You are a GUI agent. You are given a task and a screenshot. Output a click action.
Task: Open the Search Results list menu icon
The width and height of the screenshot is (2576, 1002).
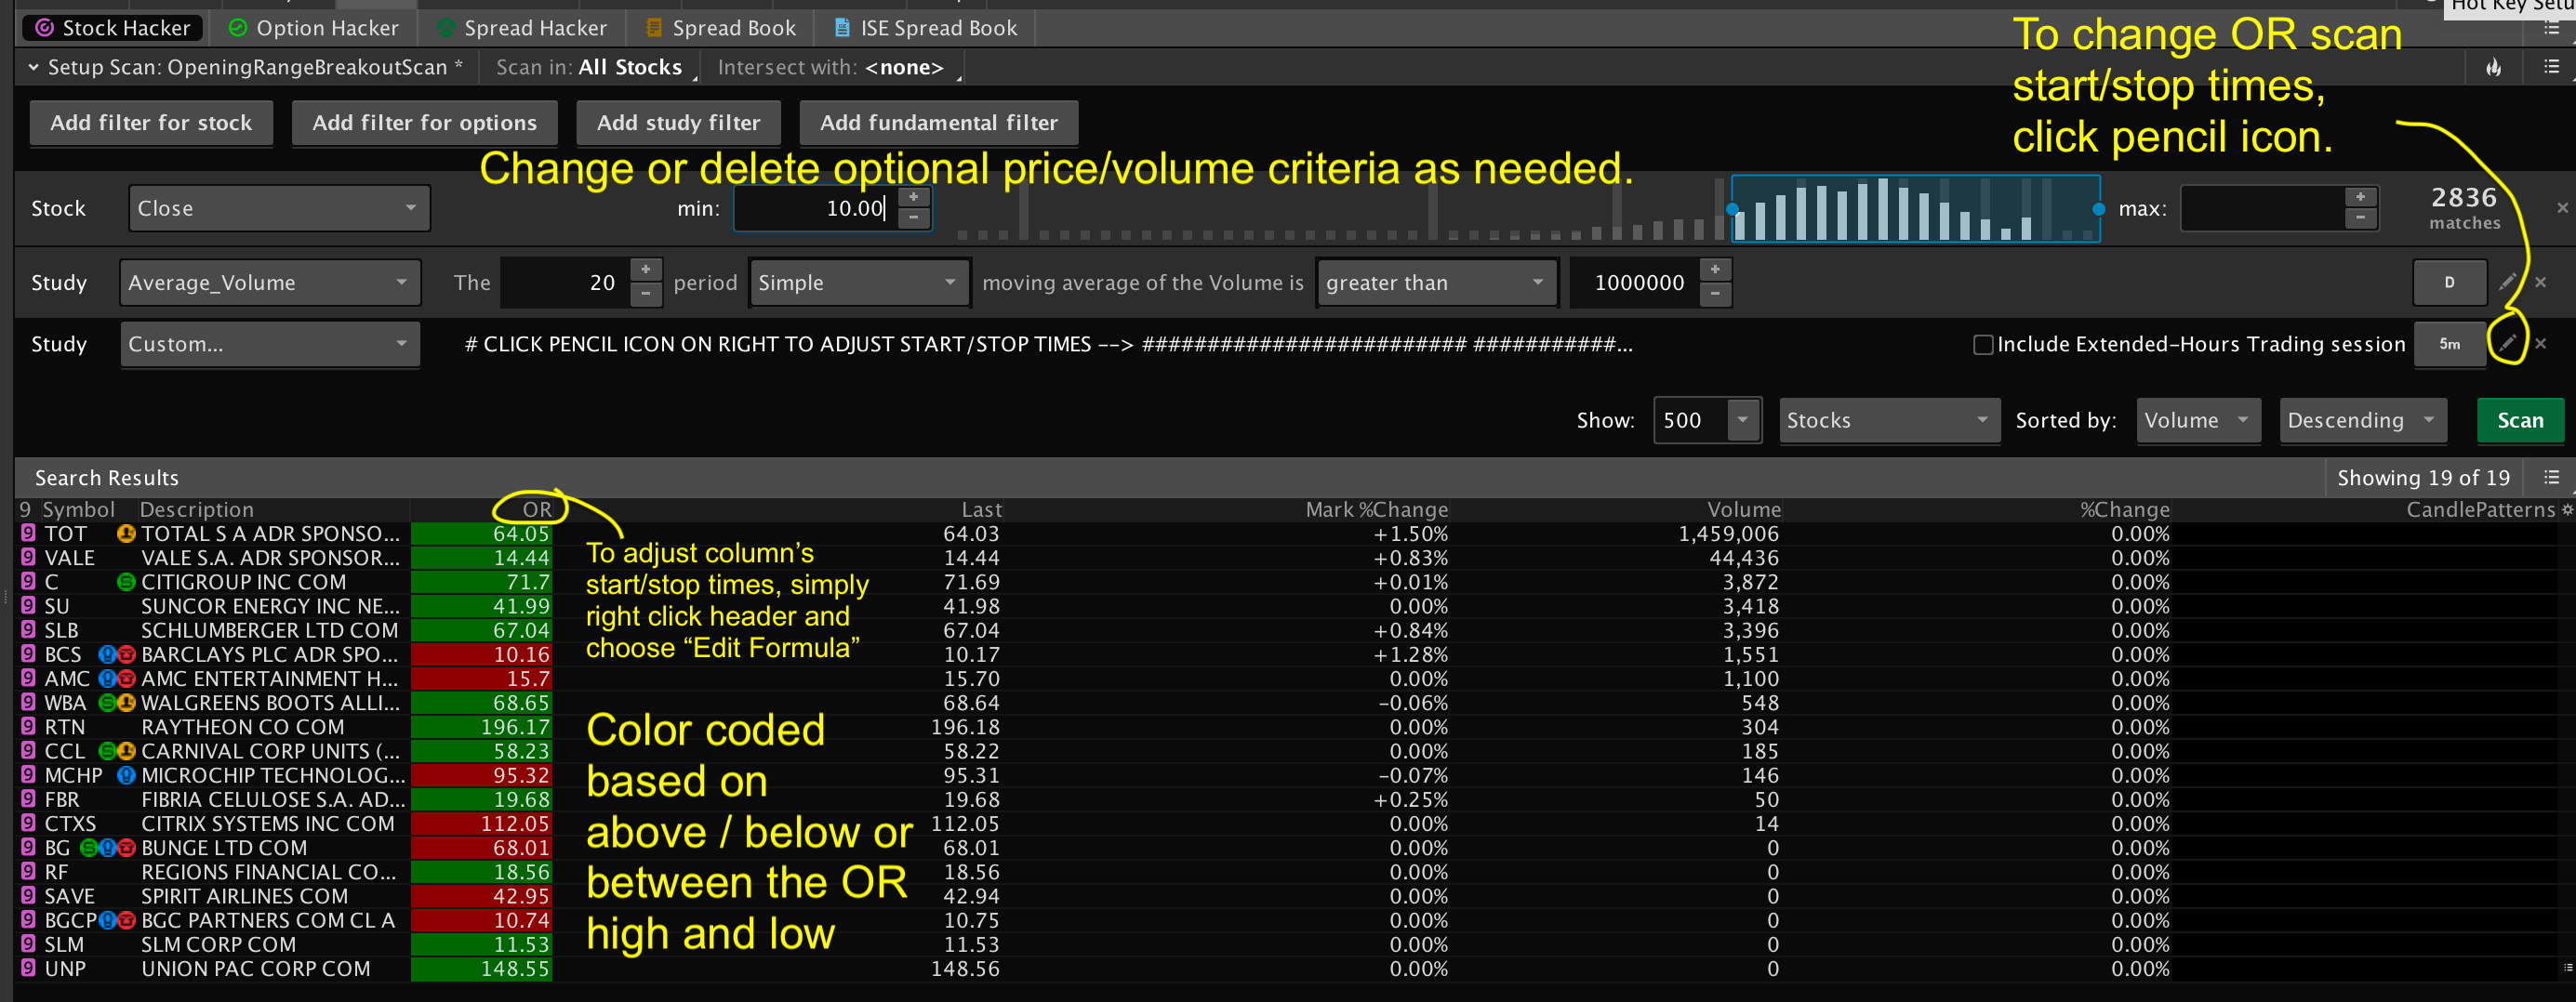point(2551,477)
